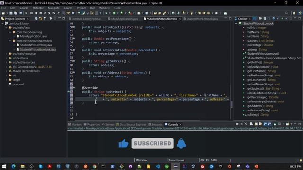
Task: Open Visual Studio Code from taskbar
Action: coord(157,166)
